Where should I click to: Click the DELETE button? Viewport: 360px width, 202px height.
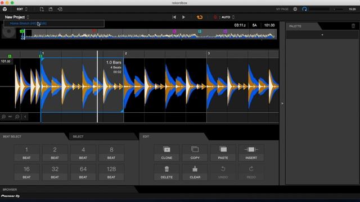click(166, 172)
